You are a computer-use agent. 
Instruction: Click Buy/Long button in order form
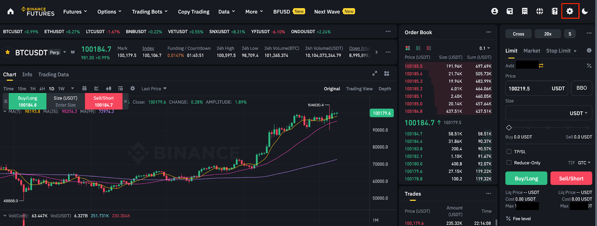tap(526, 178)
